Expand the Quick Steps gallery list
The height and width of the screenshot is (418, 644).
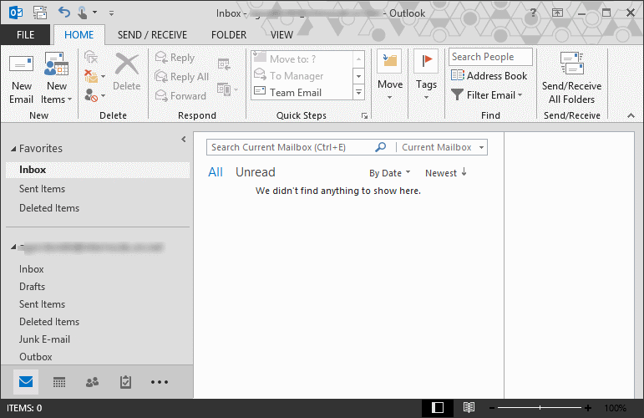pos(358,93)
